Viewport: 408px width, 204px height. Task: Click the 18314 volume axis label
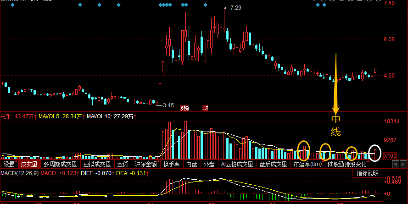click(391, 121)
